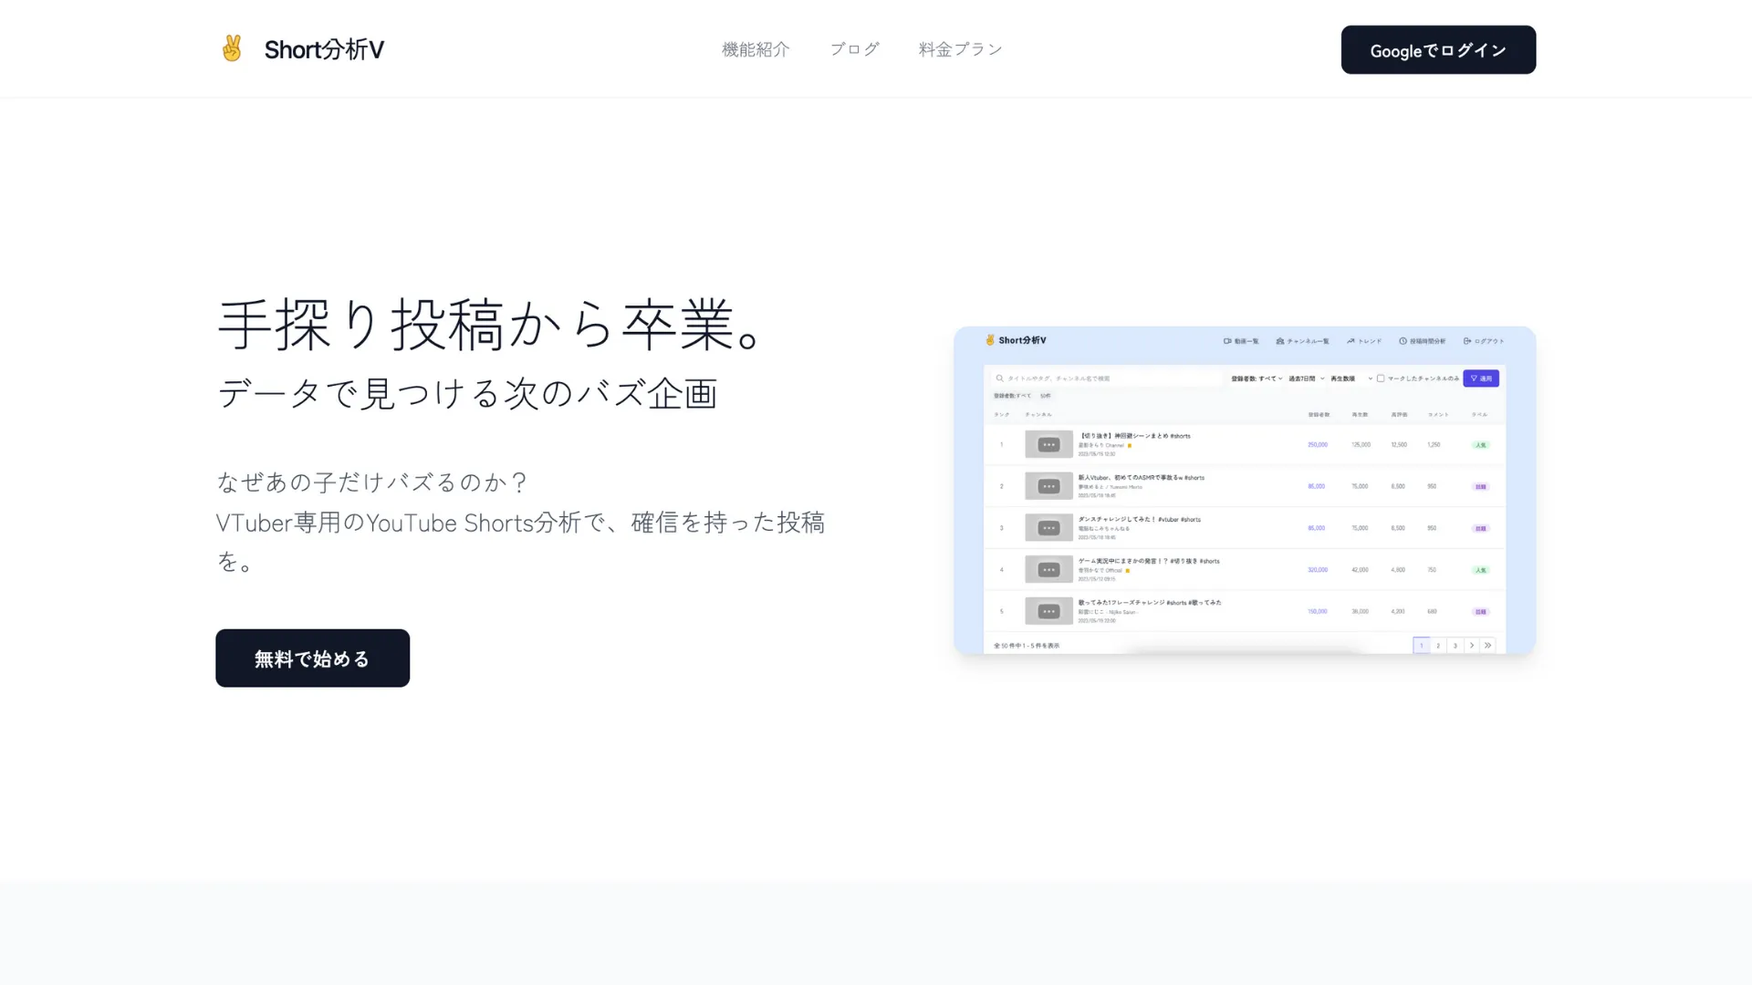
Task: Click the rank 2 video thumbnail placeholder
Action: tap(1048, 486)
